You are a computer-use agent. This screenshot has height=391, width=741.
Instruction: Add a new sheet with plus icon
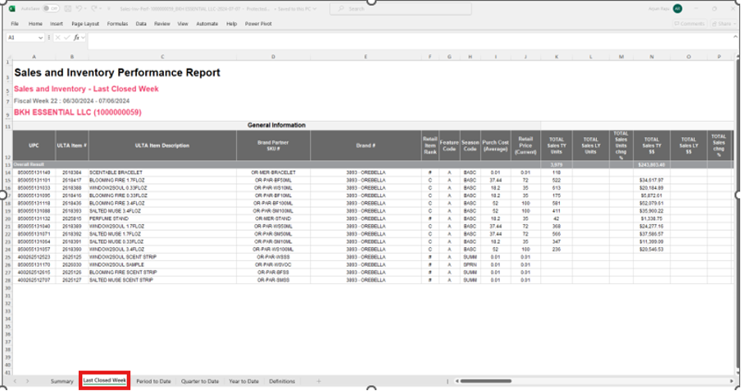(x=320, y=381)
